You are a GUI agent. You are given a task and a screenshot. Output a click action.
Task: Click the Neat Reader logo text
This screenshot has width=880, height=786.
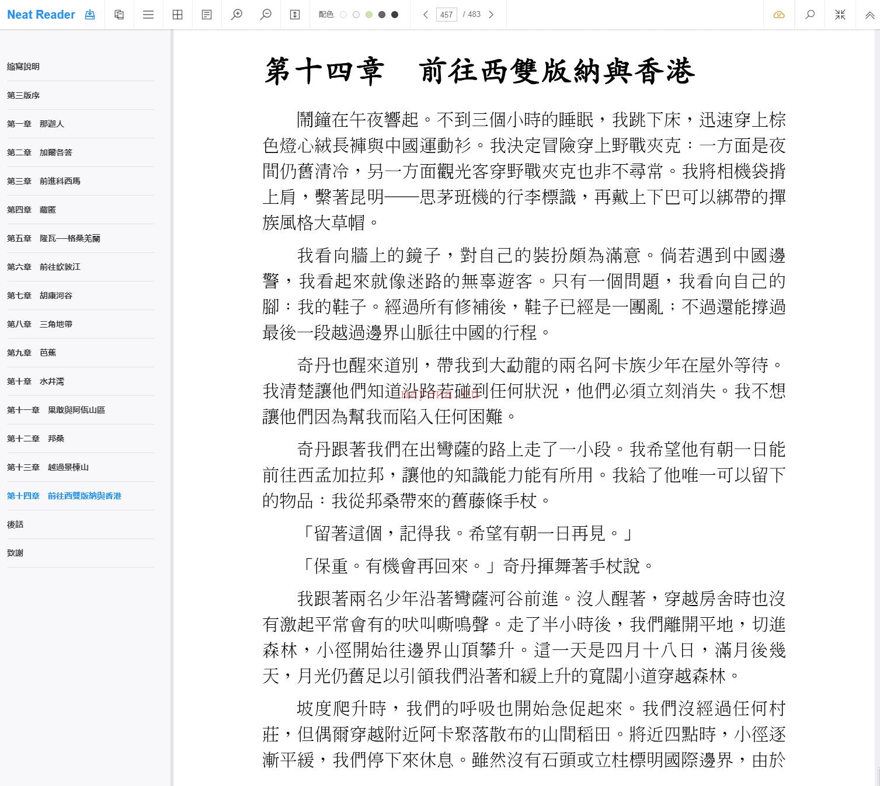pos(41,15)
